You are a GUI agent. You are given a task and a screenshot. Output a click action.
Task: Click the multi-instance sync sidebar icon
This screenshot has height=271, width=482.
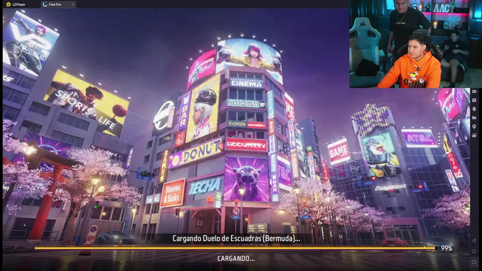point(474,135)
